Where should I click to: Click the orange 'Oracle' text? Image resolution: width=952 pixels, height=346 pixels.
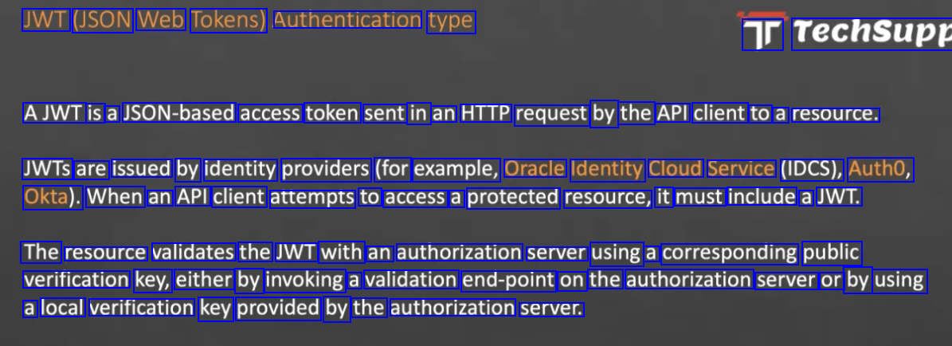point(535,168)
